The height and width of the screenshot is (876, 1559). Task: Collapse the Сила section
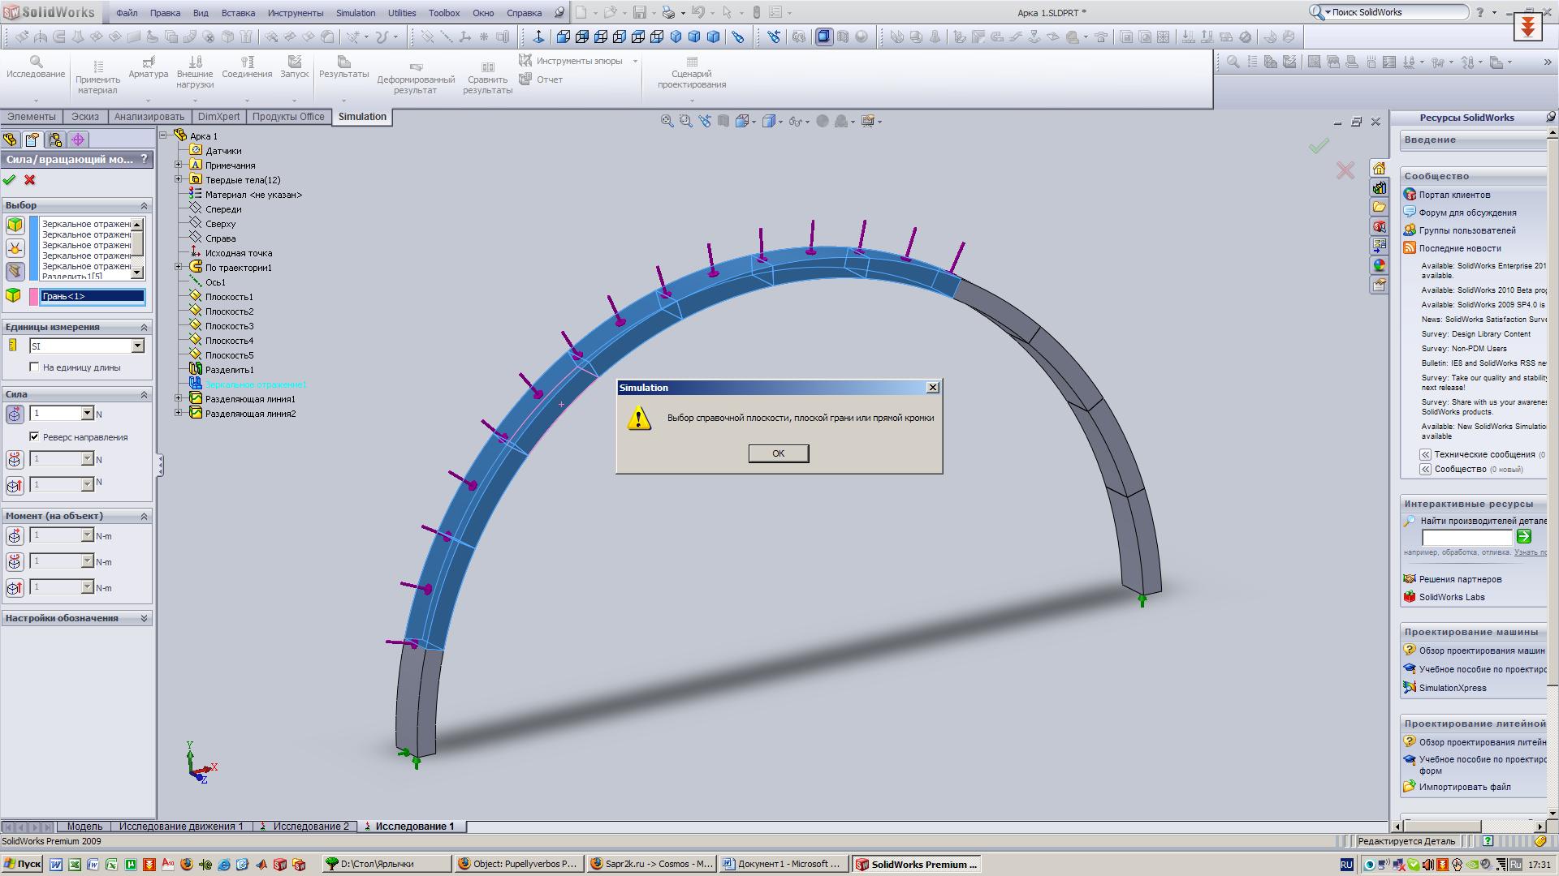[145, 394]
